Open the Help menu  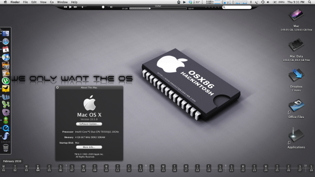point(74,2)
